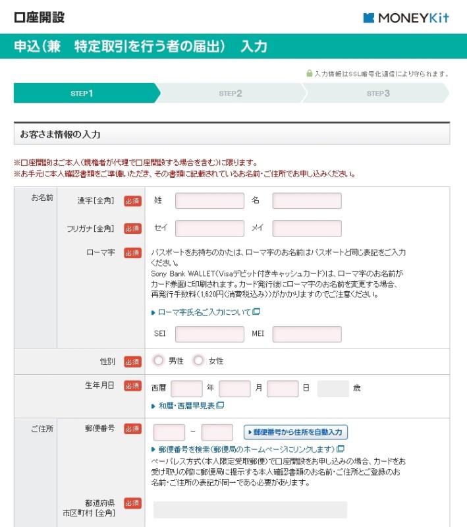Click the STEP3 progress tab
This screenshot has width=467, height=527.
[x=377, y=93]
